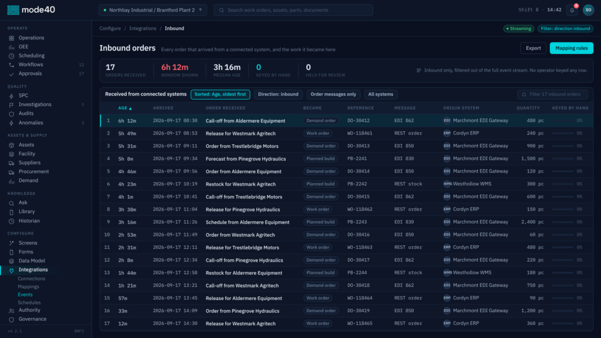The height and width of the screenshot is (338, 601).
Task: Click the EDI badge on the DO-30412 row
Action: pyautogui.click(x=447, y=120)
